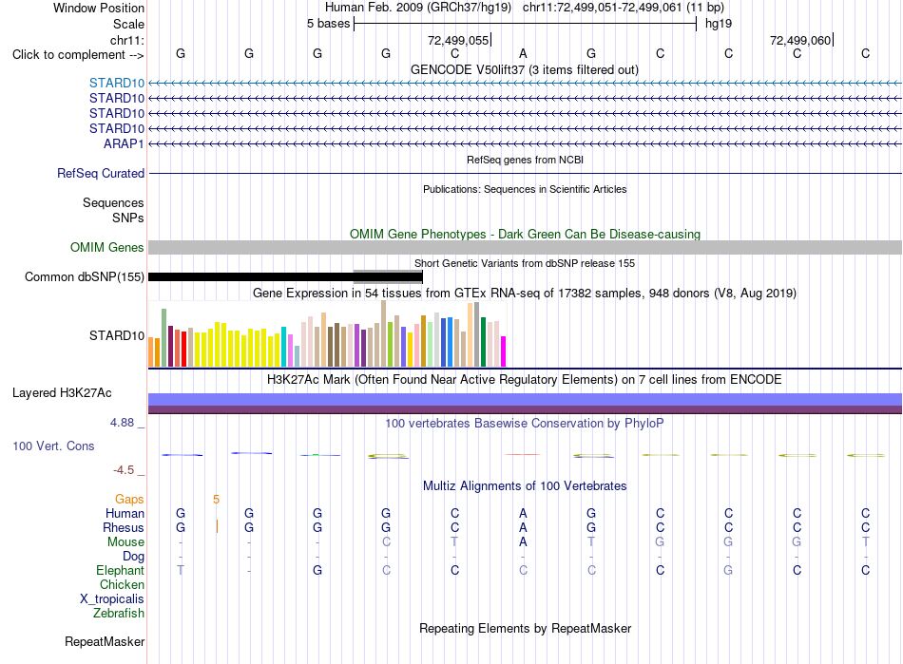Click 'Repeating Elements by RepeatMasker' title
This screenshot has height=664, width=903.
[x=525, y=628]
